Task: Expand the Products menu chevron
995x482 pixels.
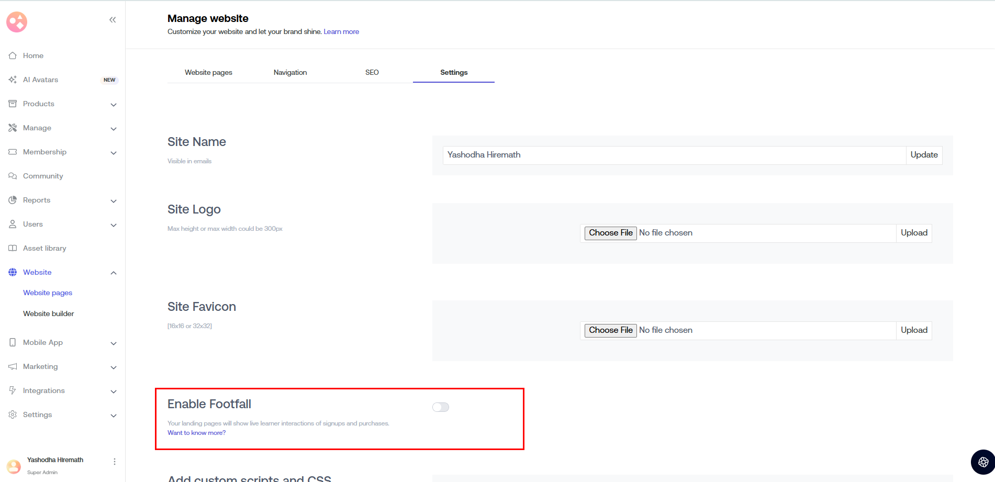Action: point(114,105)
